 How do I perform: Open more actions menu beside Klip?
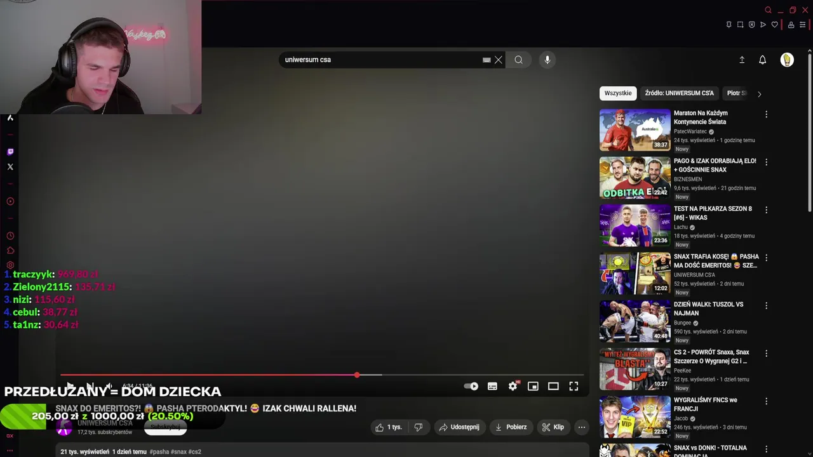point(581,427)
